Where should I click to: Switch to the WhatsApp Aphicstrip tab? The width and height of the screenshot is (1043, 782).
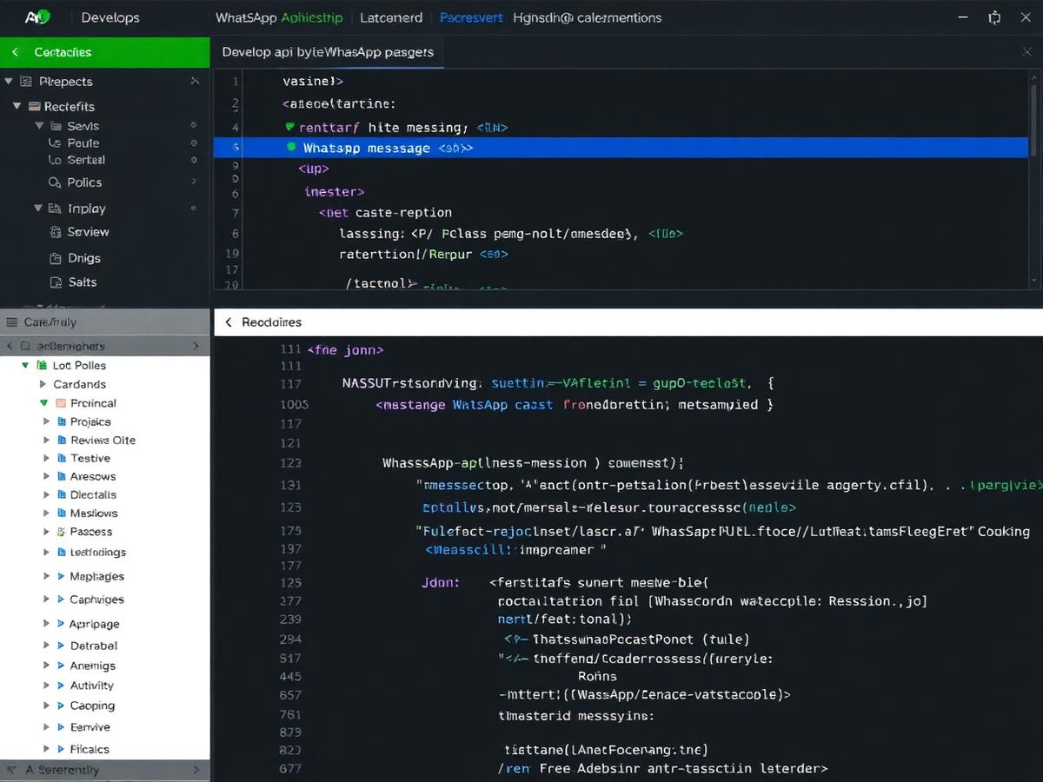(279, 17)
